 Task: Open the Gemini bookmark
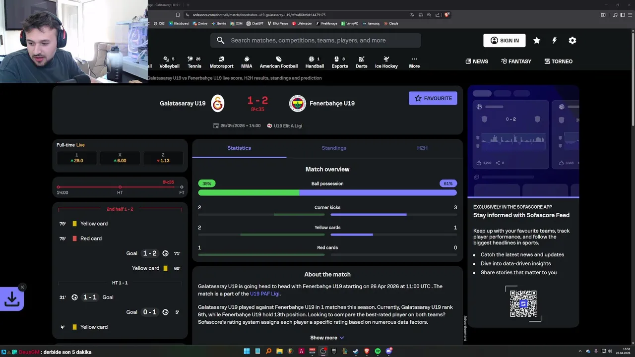[219, 23]
